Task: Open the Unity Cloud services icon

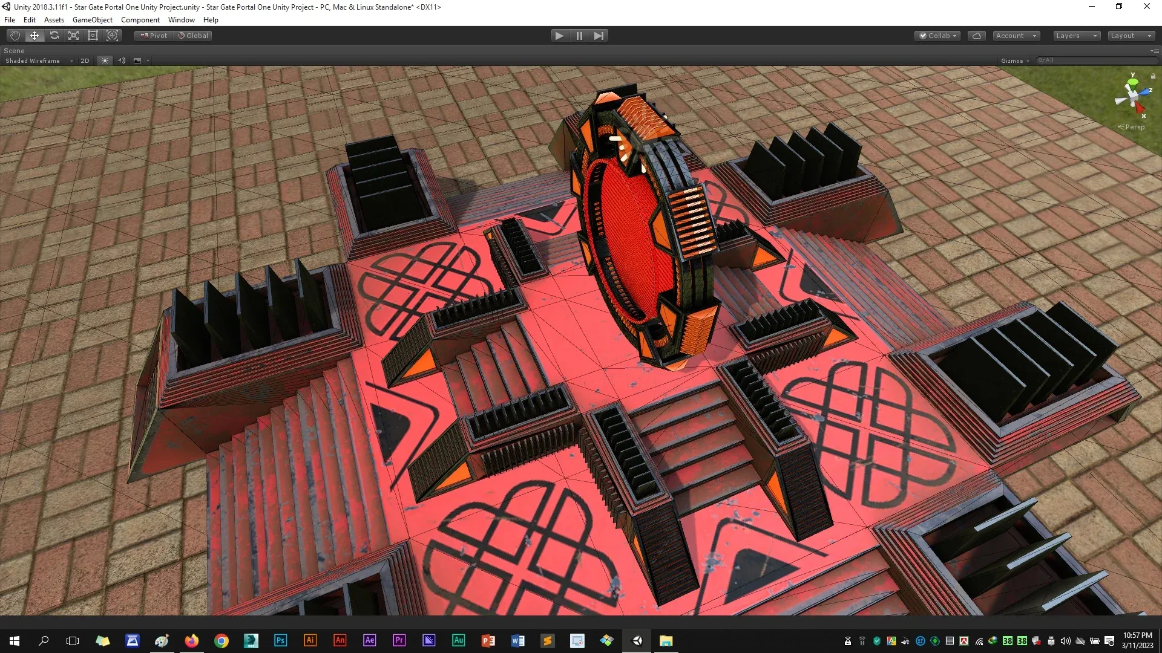Action: (976, 36)
